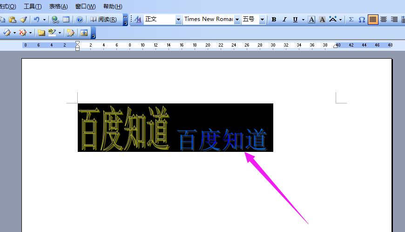Open the Help question mark icon
Image resolution: width=405 pixels, height=232 pixels.
[x=80, y=20]
